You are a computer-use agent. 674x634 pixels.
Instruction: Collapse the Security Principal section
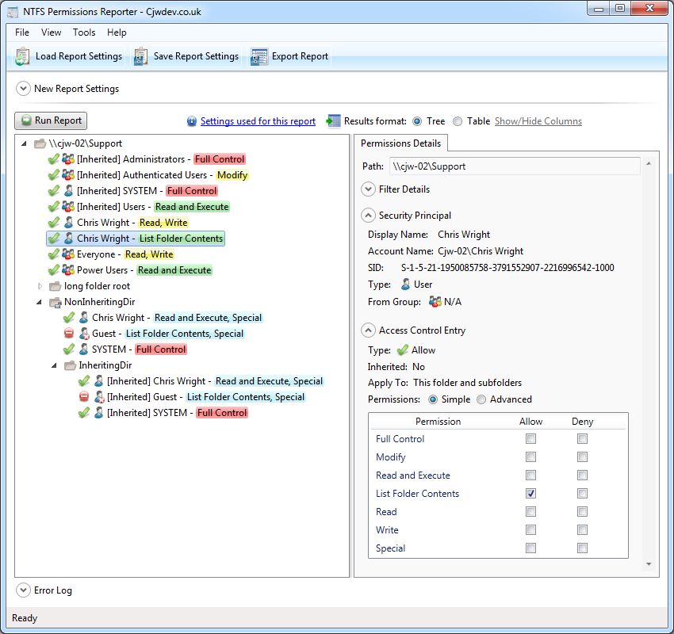click(x=368, y=216)
